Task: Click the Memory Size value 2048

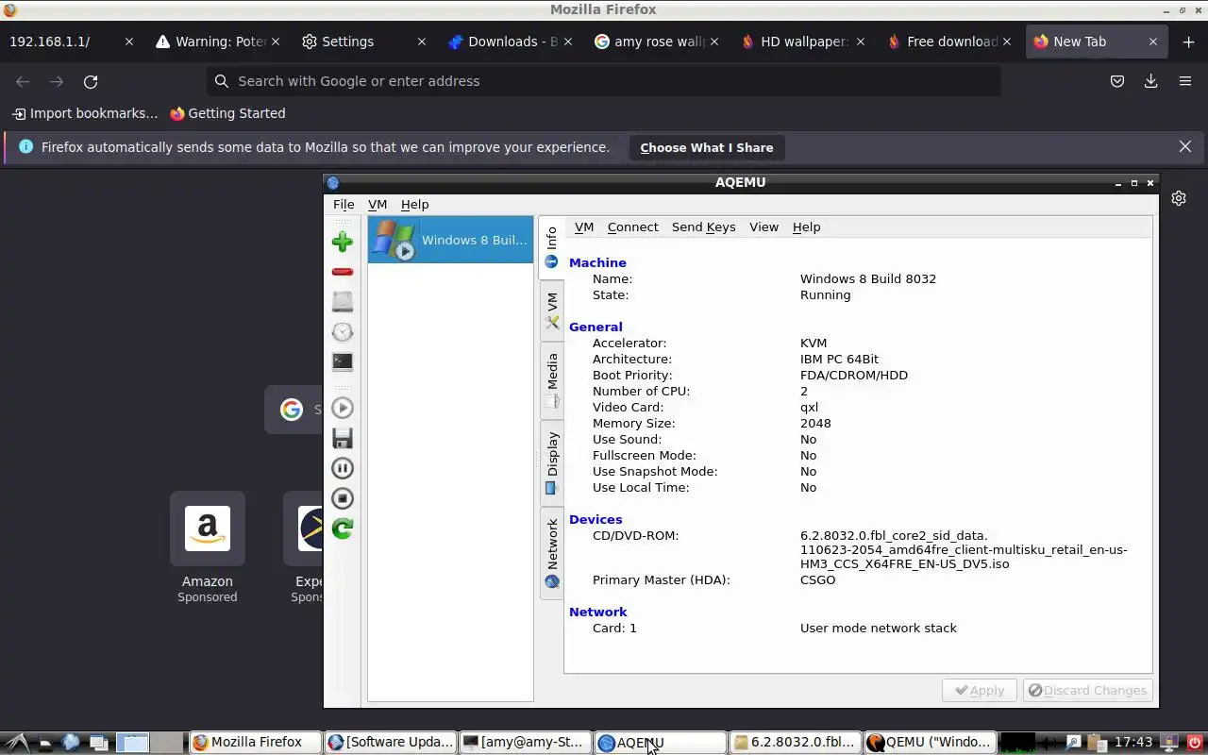Action: [815, 423]
